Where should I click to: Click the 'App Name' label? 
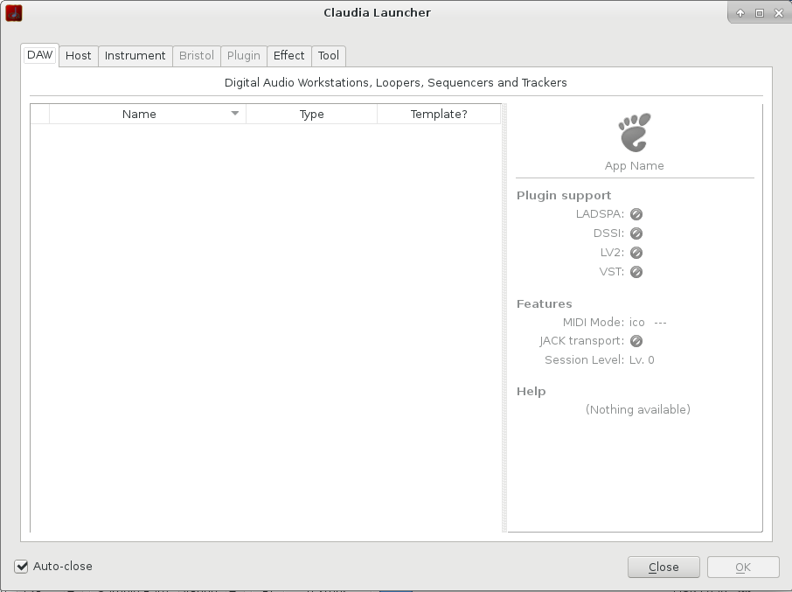click(635, 165)
